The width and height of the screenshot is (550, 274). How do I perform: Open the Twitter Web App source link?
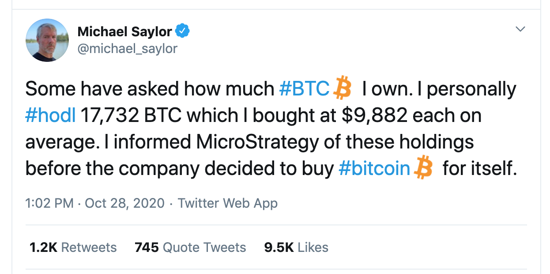coord(227,203)
